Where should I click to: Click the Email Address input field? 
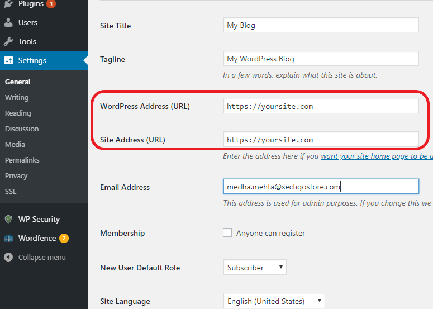(x=321, y=186)
